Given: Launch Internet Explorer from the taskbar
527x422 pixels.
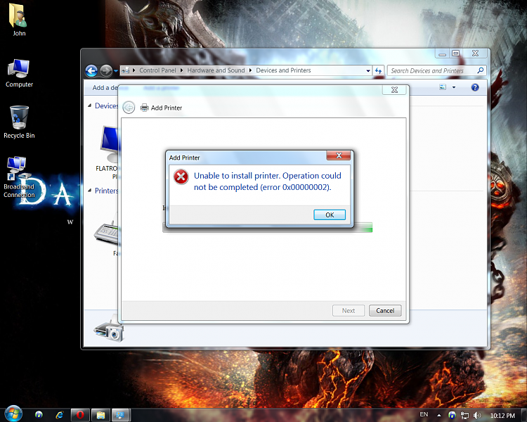Looking at the screenshot, I should [x=60, y=415].
